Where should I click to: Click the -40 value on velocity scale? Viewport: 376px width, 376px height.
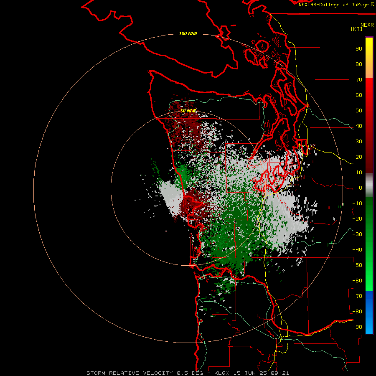click(x=357, y=250)
